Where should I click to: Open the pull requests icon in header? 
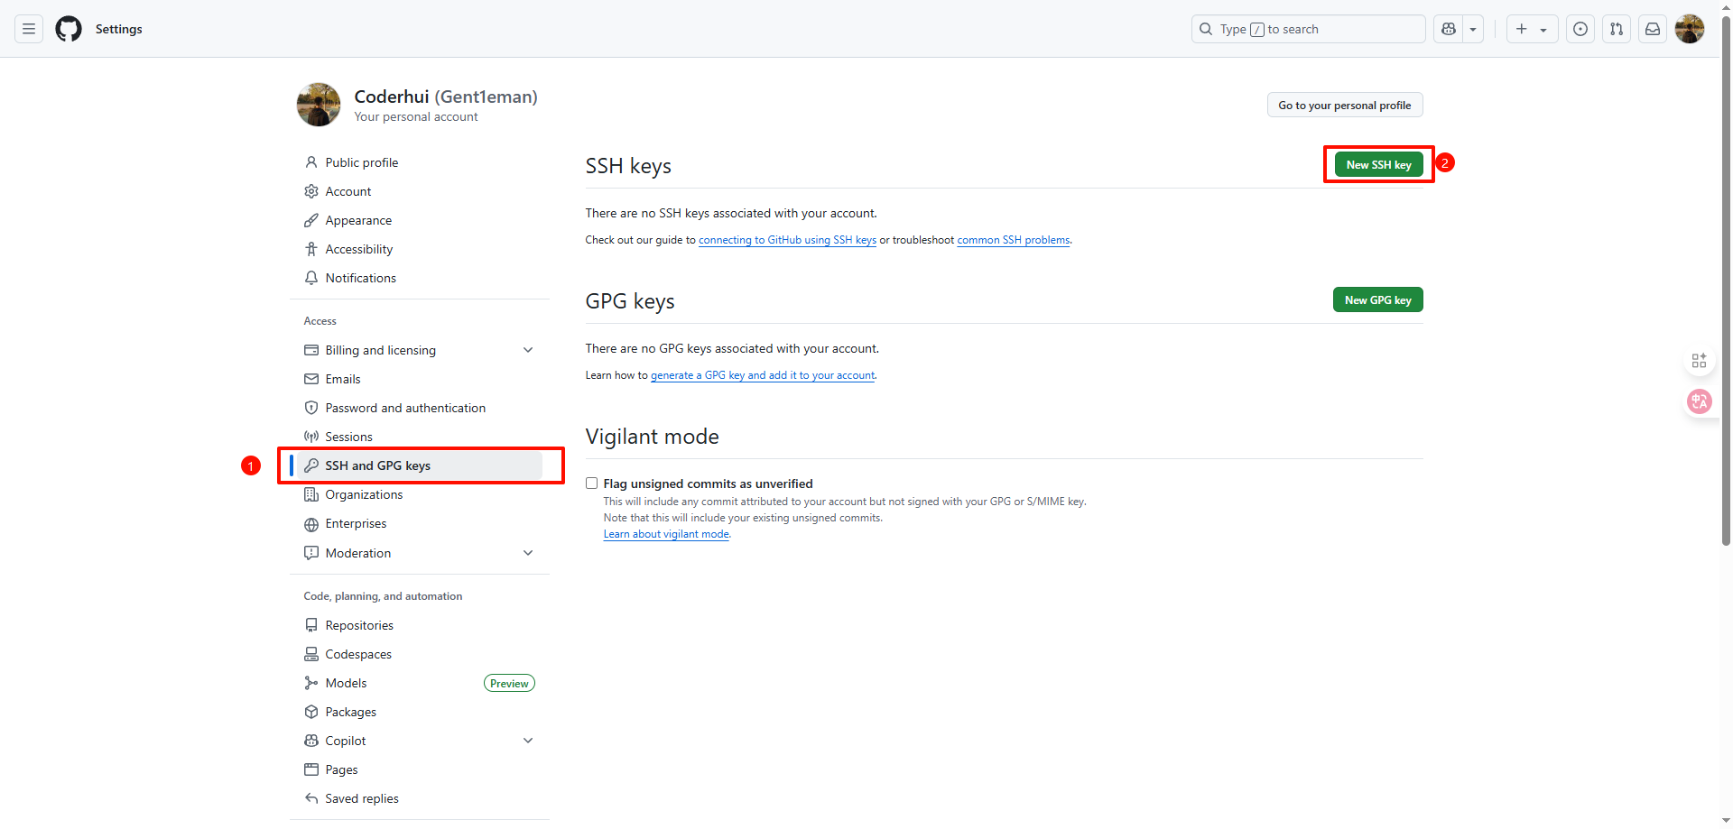tap(1617, 29)
